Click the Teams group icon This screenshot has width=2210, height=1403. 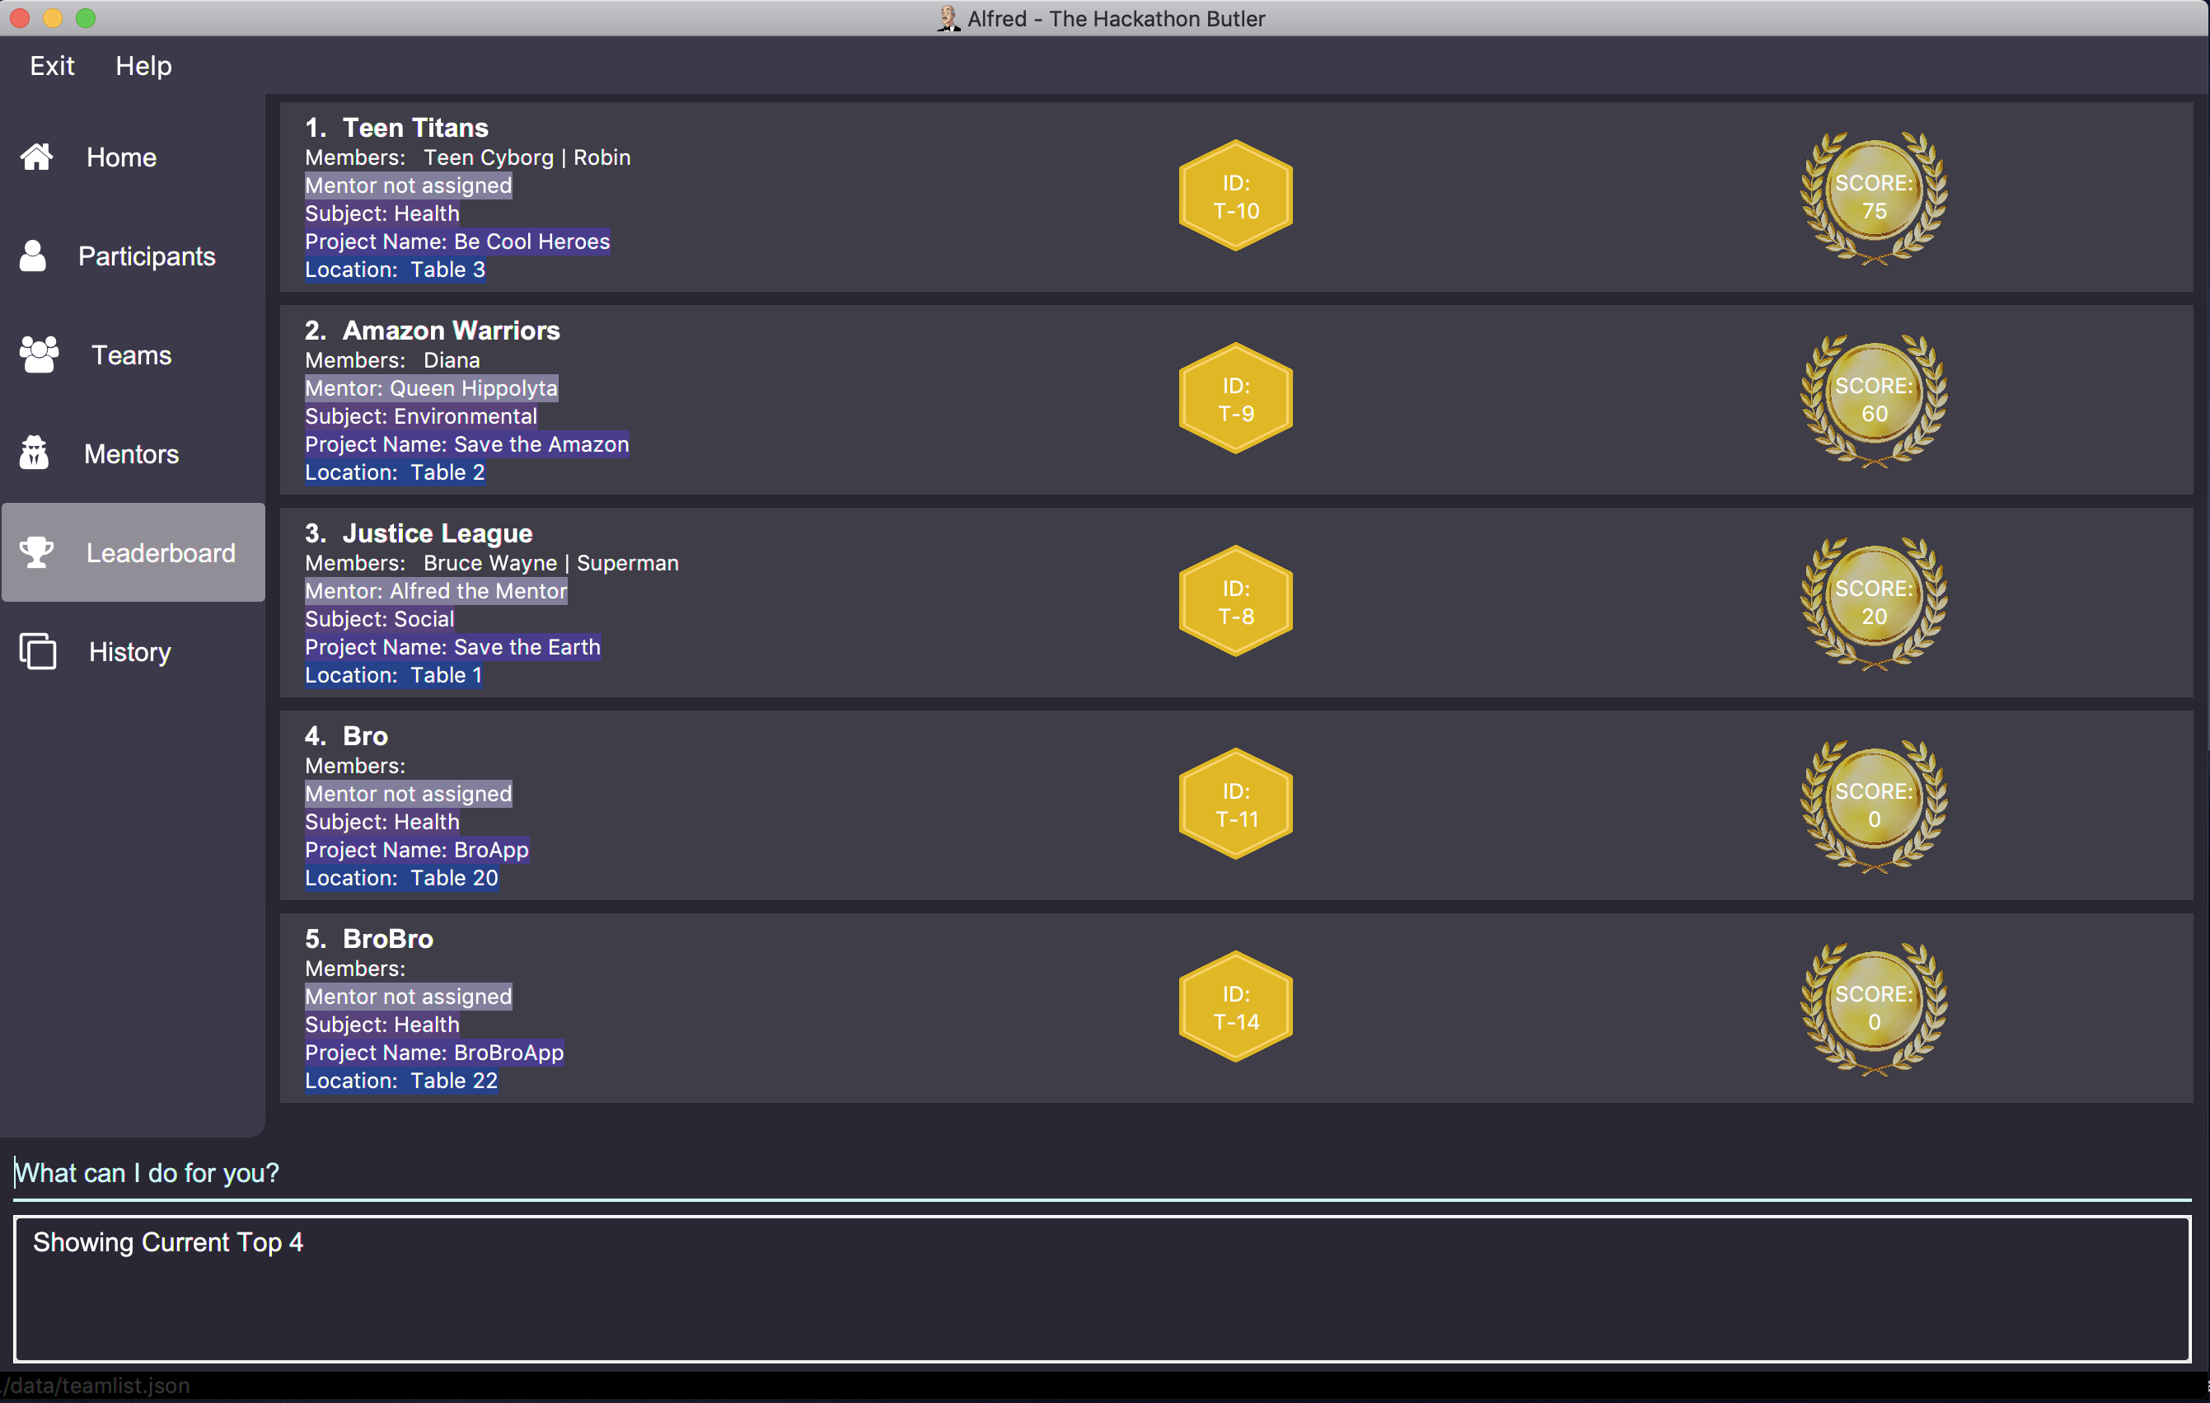(39, 354)
